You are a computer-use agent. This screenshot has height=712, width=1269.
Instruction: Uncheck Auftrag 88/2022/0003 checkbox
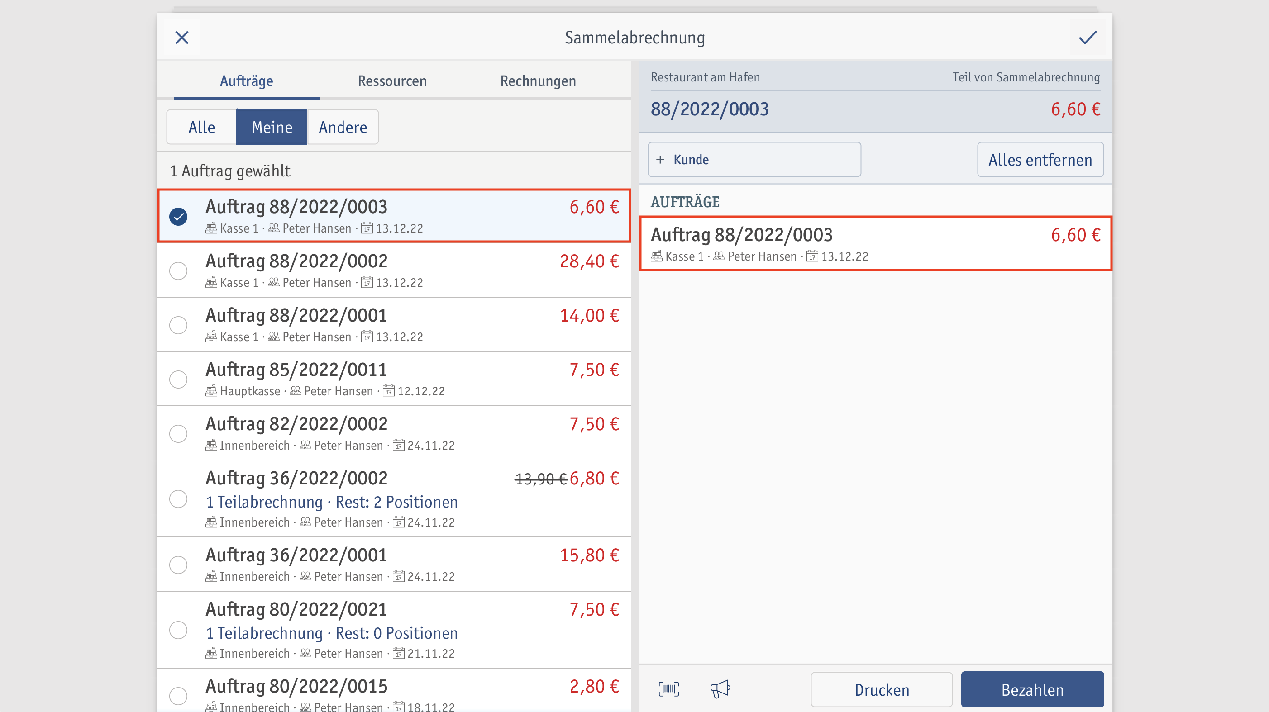pos(178,216)
